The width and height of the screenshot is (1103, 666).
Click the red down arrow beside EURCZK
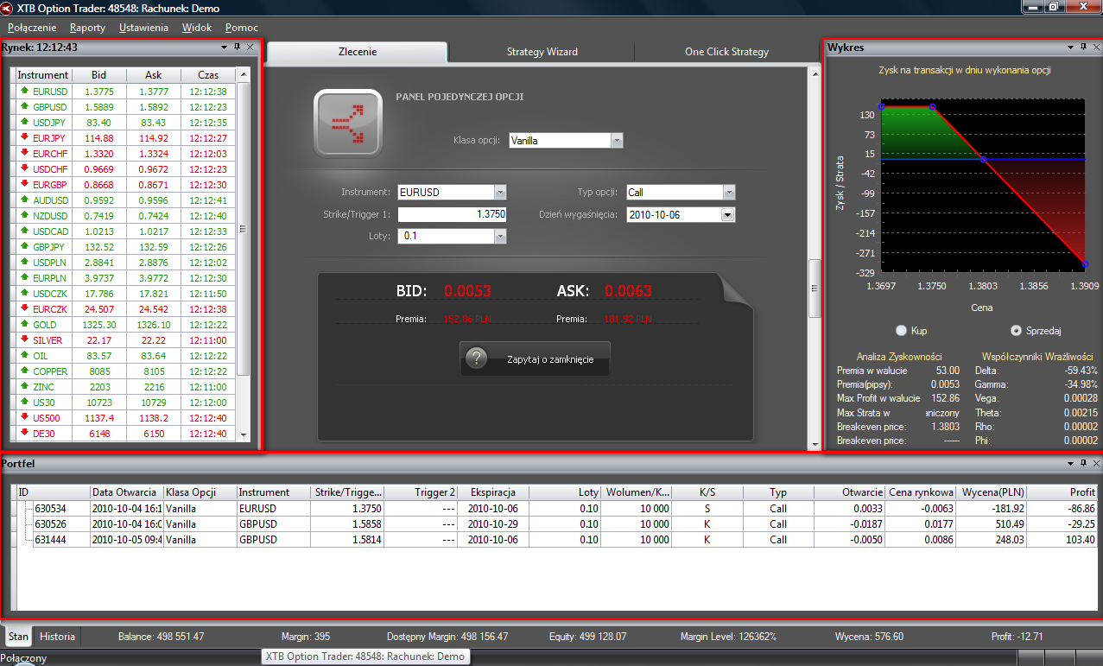pyautogui.click(x=24, y=308)
